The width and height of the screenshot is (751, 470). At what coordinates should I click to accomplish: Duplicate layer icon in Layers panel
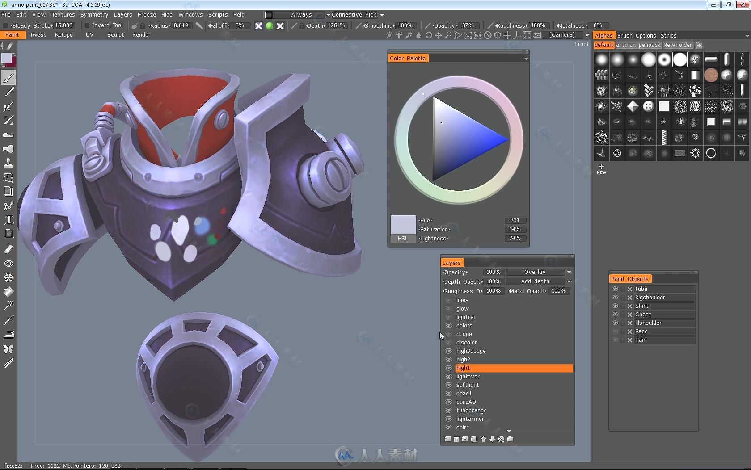click(474, 439)
